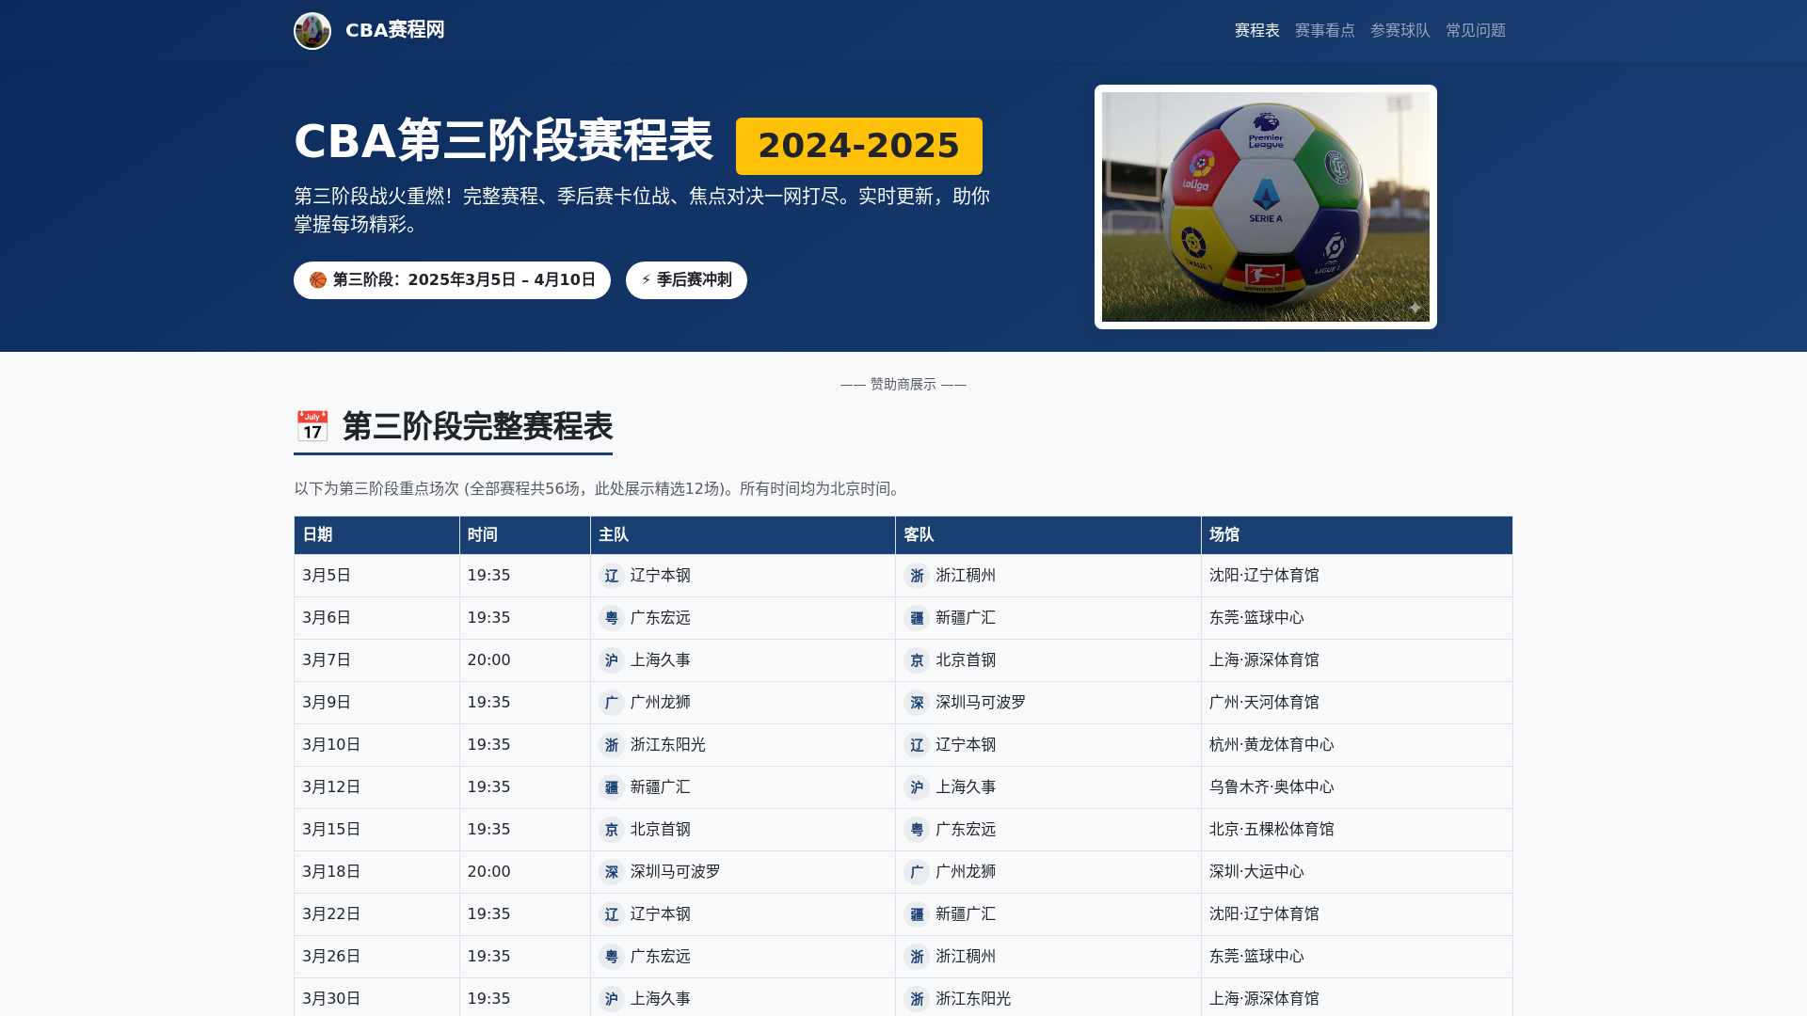Go to 赛事看点 in the navigation
Screen dimensions: 1807x1016
1324,31
